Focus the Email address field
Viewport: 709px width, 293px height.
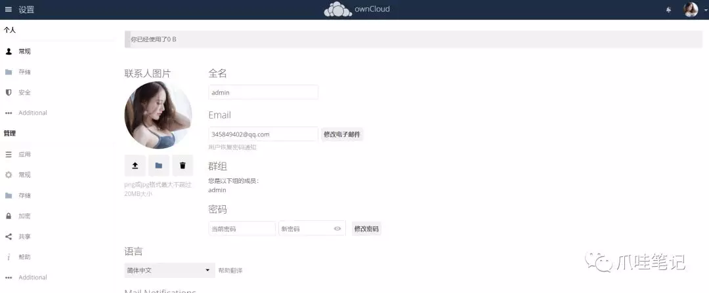tap(263, 134)
